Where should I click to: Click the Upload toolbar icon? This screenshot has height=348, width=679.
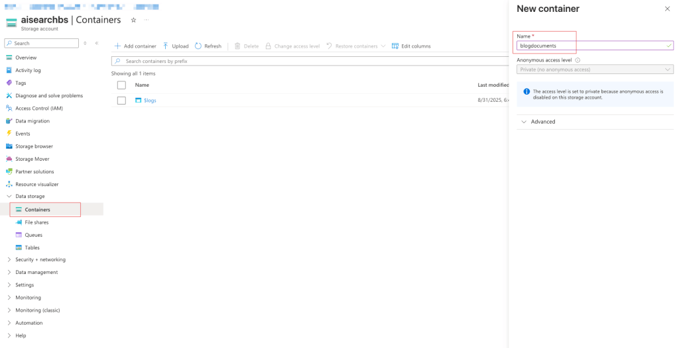tap(166, 46)
